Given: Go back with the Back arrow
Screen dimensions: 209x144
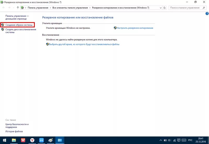Looking at the screenshot, I should [4, 8].
